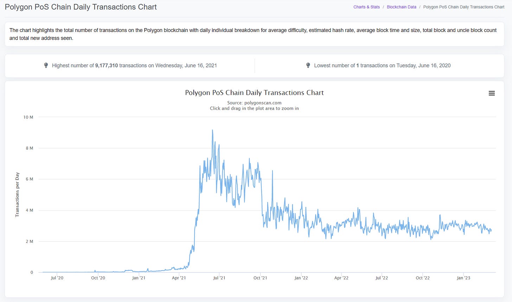Click the 9,177,310 highest transactions figure
512x302 pixels.
[107, 65]
